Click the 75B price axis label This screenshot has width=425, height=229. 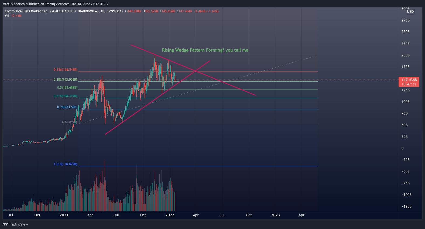(405, 113)
